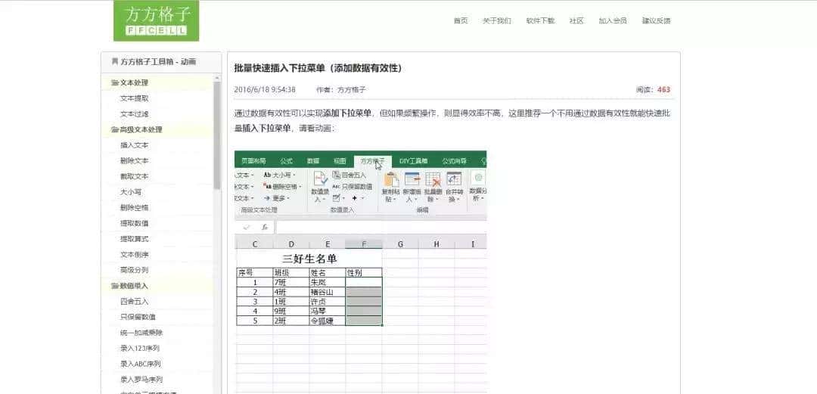The image size is (817, 394).
Task: Select column D header
Action: click(291, 244)
